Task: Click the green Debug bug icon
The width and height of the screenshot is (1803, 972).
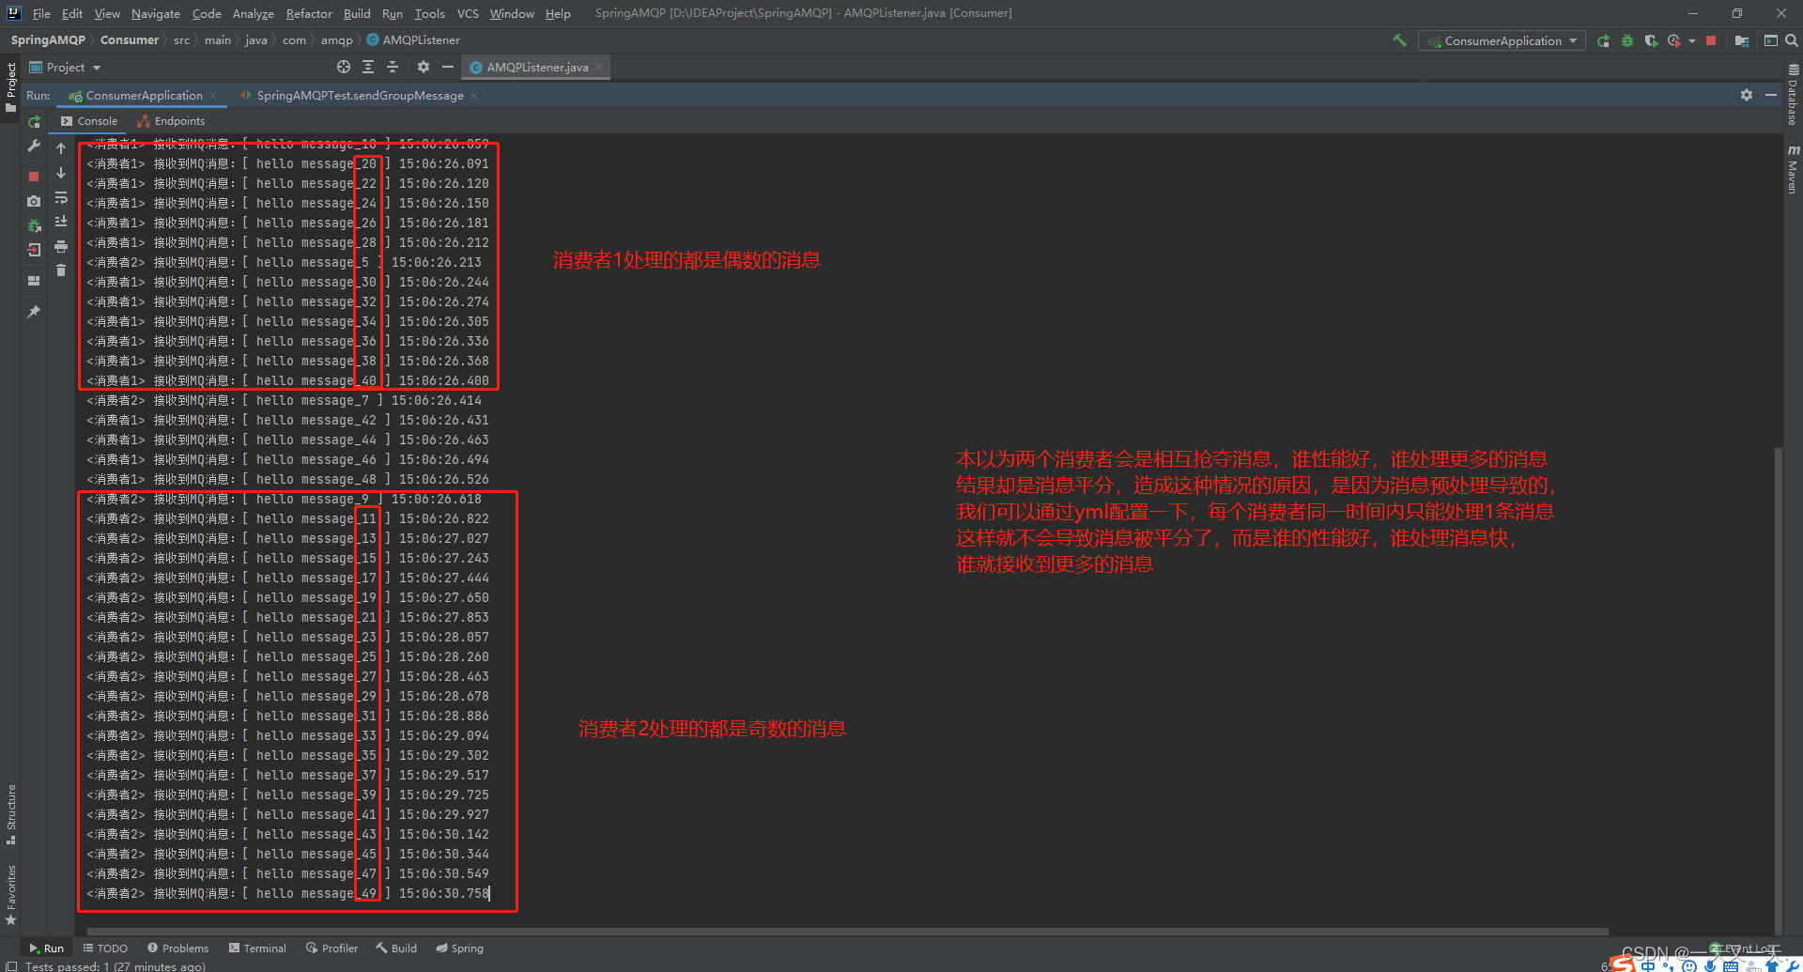Action: pyautogui.click(x=1627, y=40)
